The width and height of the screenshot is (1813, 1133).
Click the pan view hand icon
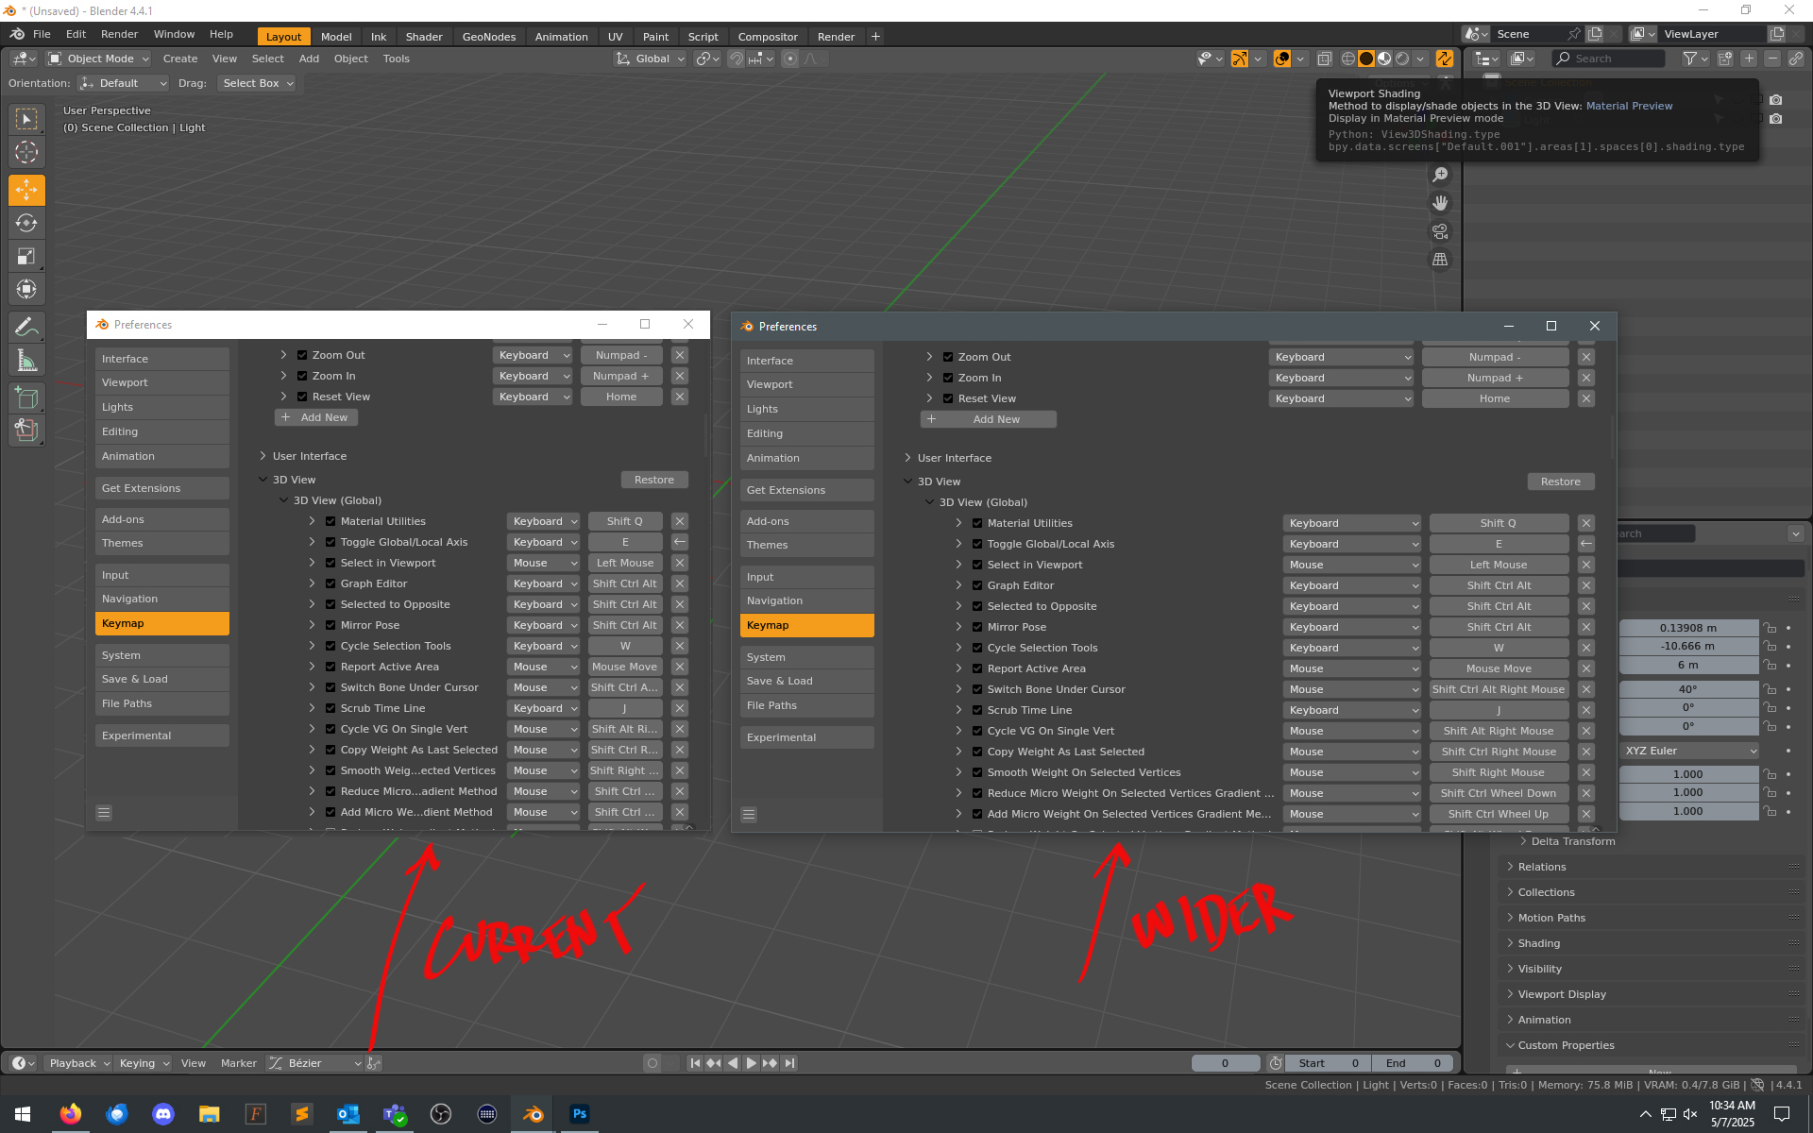click(x=1440, y=203)
